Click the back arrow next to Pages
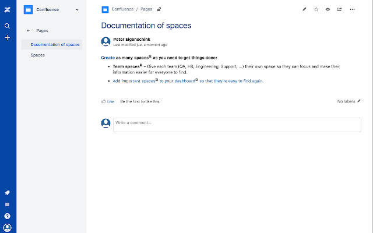The image size is (373, 233). [x=29, y=31]
